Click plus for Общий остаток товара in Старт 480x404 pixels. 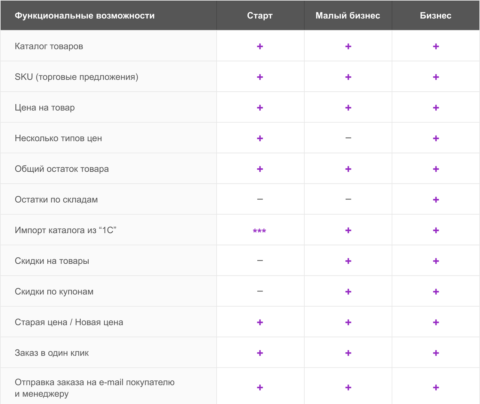click(260, 169)
